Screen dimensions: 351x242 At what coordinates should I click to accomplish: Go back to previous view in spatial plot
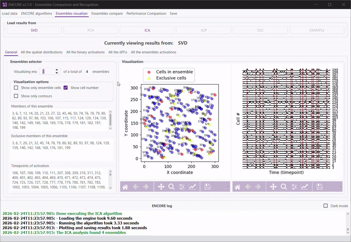click(x=136, y=187)
